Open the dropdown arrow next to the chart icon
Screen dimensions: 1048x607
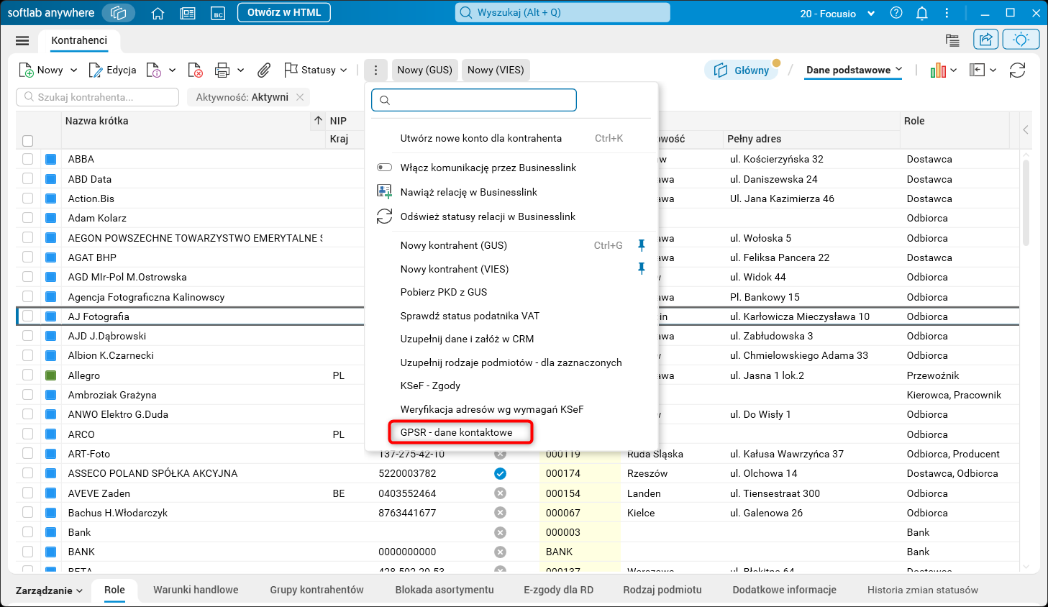[x=954, y=70]
